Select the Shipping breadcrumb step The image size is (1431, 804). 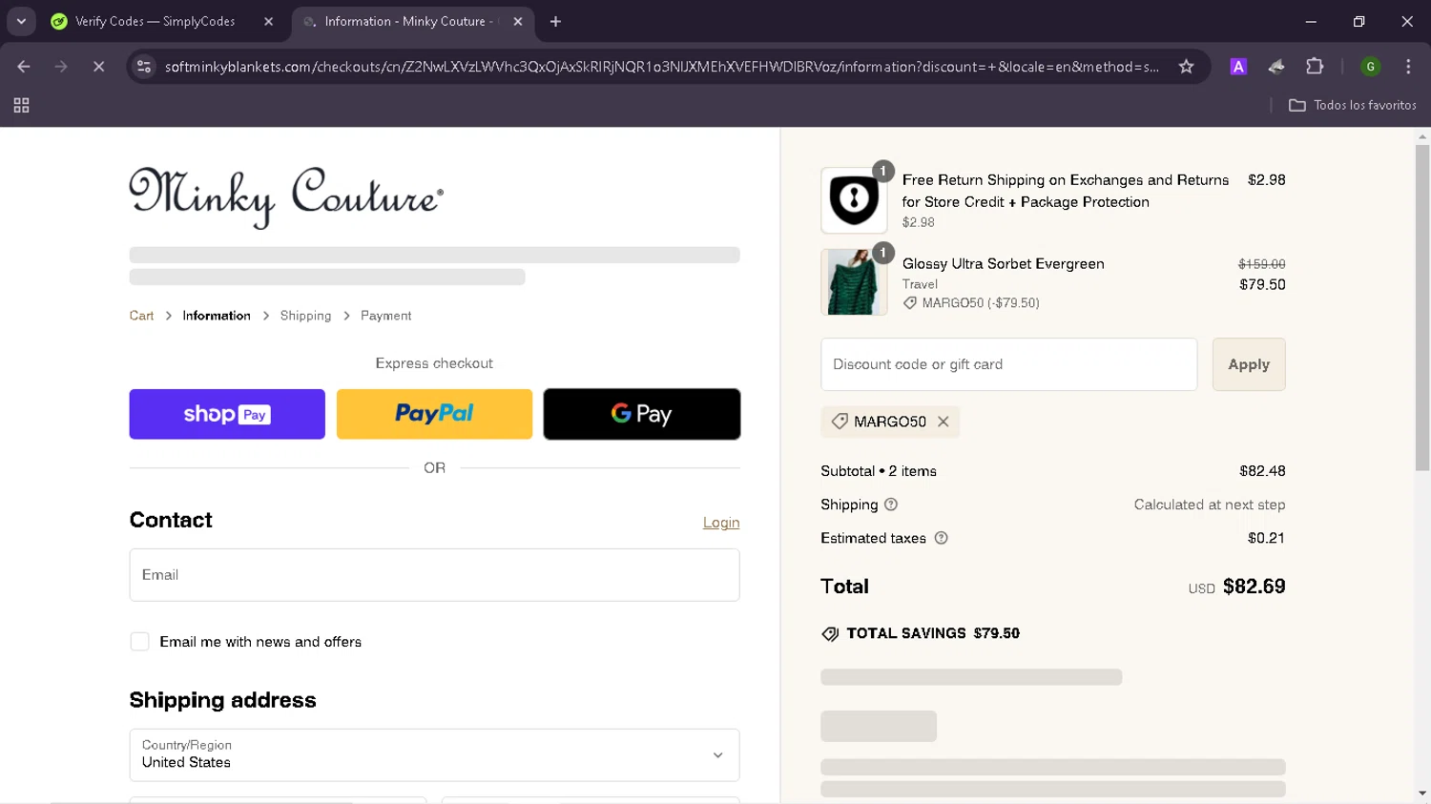(305, 316)
